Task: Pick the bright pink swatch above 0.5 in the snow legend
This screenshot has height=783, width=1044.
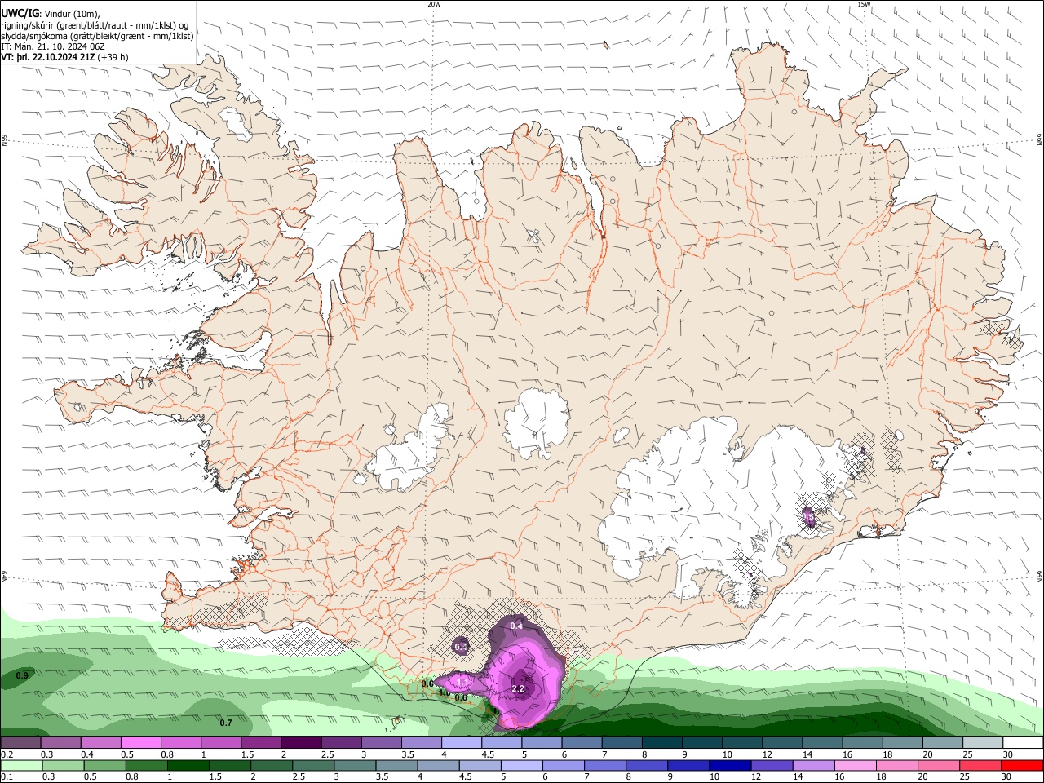Action: pyautogui.click(x=140, y=743)
